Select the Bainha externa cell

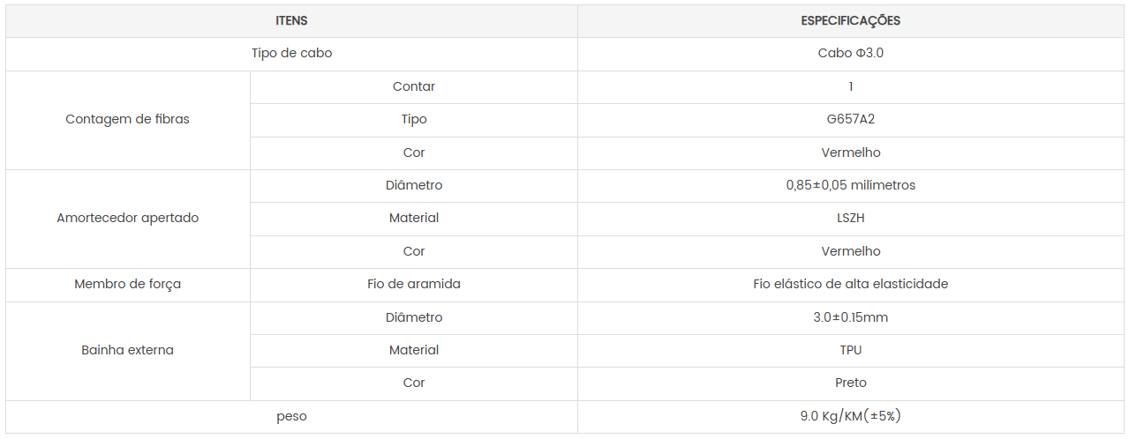point(127,350)
